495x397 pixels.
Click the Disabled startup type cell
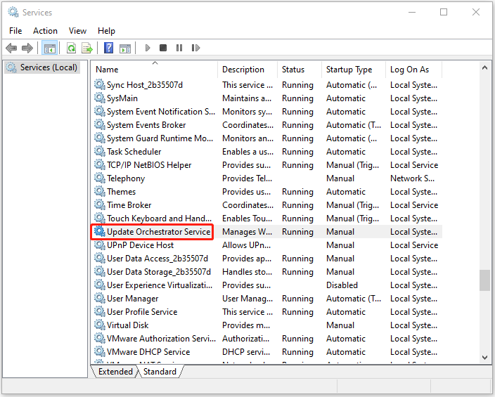342,285
